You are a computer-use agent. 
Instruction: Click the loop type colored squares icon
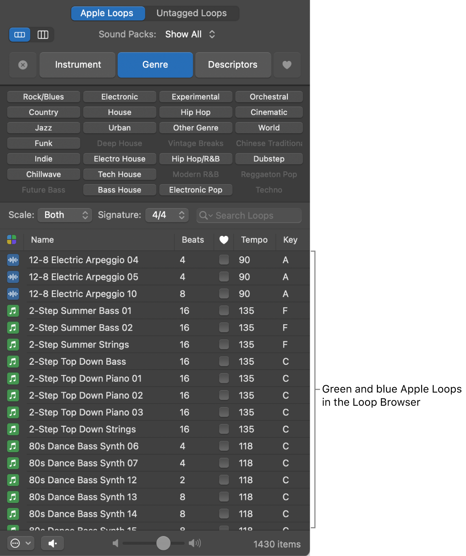pos(12,240)
